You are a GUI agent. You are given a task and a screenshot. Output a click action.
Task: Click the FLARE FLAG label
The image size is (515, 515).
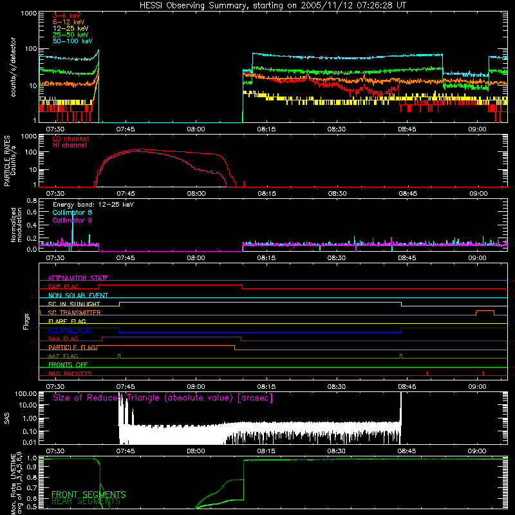coord(67,321)
